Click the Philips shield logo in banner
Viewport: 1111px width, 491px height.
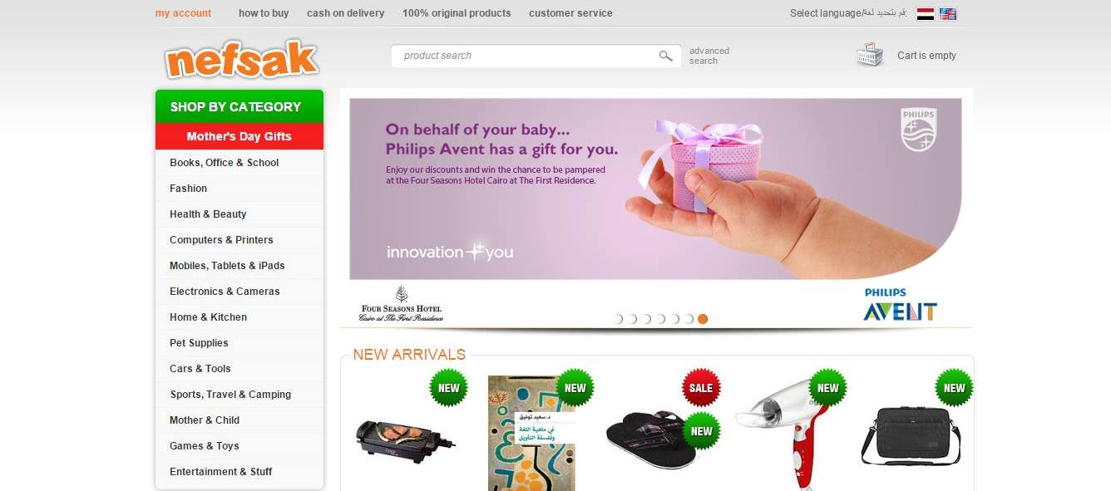918,130
